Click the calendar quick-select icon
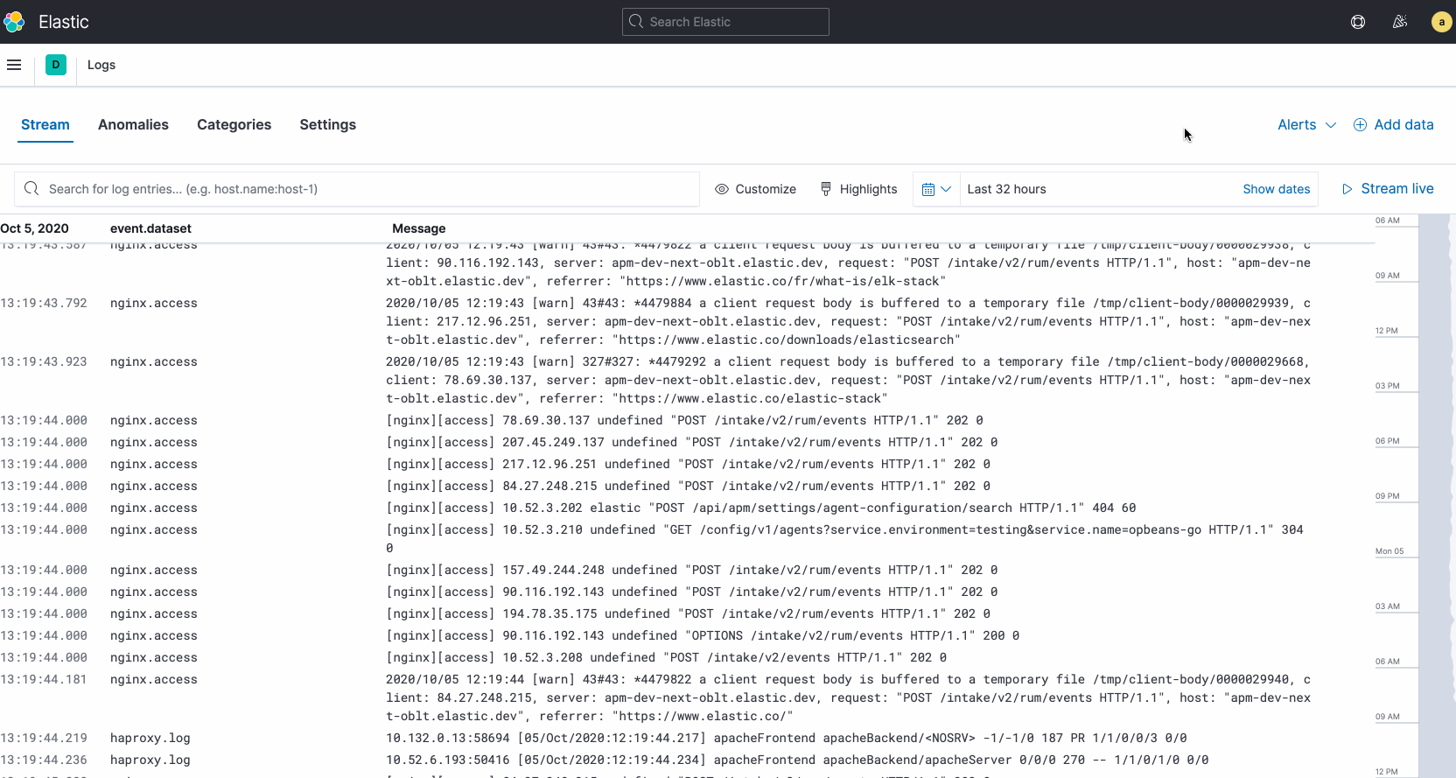 (928, 189)
